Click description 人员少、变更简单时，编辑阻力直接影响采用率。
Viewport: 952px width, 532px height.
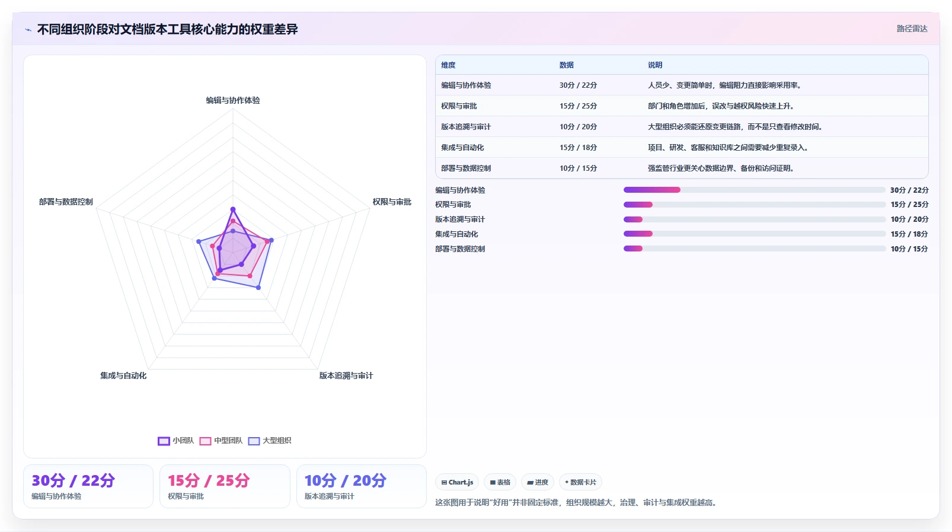[x=726, y=85]
